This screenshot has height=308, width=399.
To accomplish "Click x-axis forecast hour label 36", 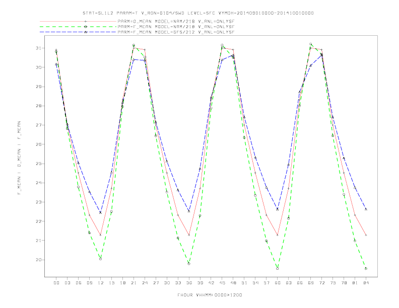I will [189, 283].
